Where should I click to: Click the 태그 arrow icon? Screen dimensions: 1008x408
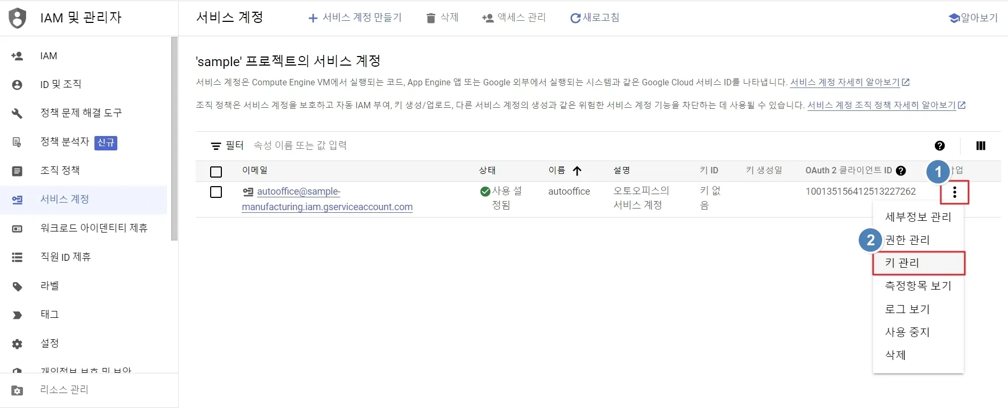tap(17, 315)
